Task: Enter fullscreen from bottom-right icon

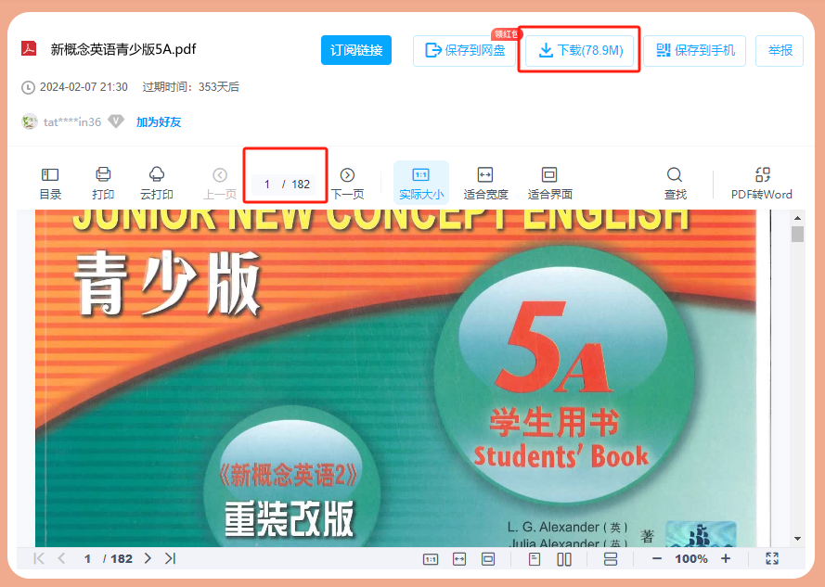Action: 772,558
